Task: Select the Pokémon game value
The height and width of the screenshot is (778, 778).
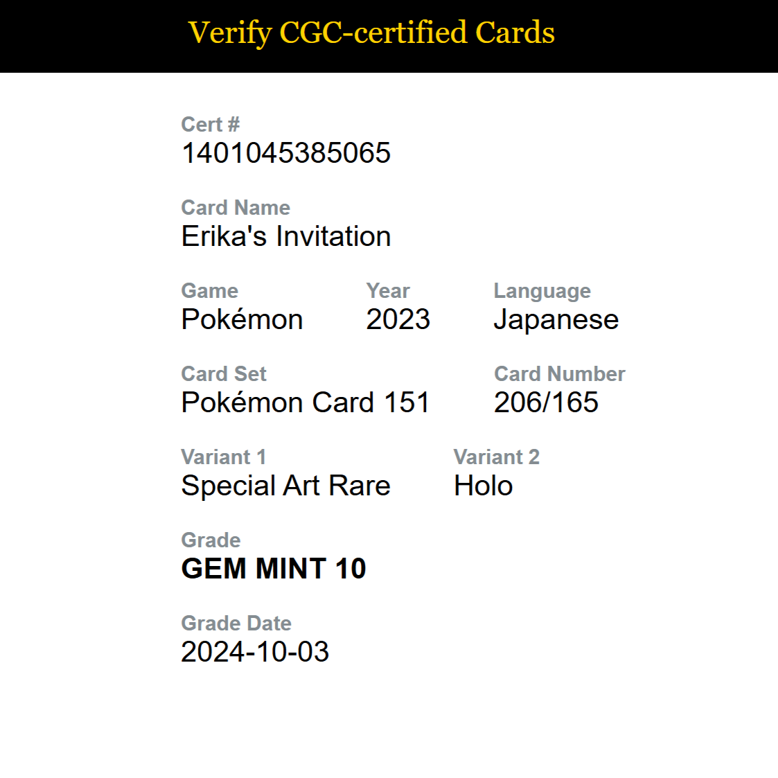Action: [242, 319]
